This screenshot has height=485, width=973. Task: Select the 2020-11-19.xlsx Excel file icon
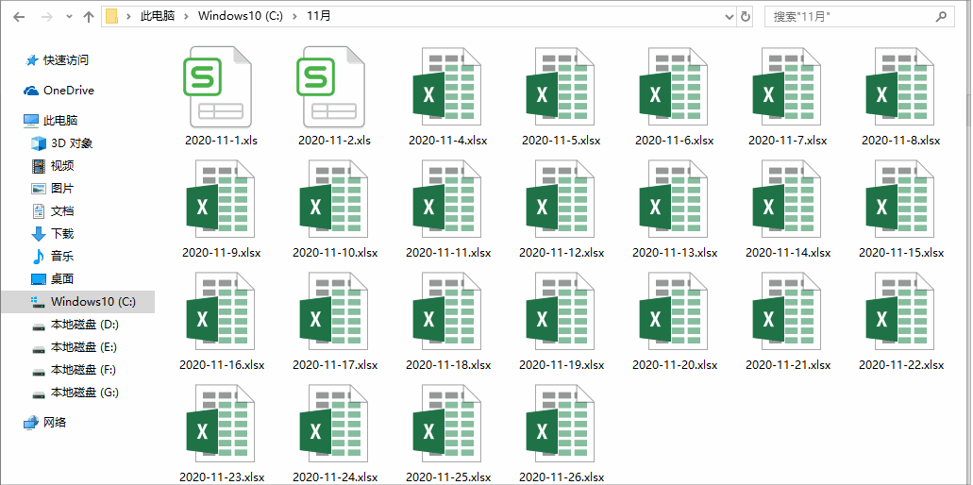[x=561, y=312]
